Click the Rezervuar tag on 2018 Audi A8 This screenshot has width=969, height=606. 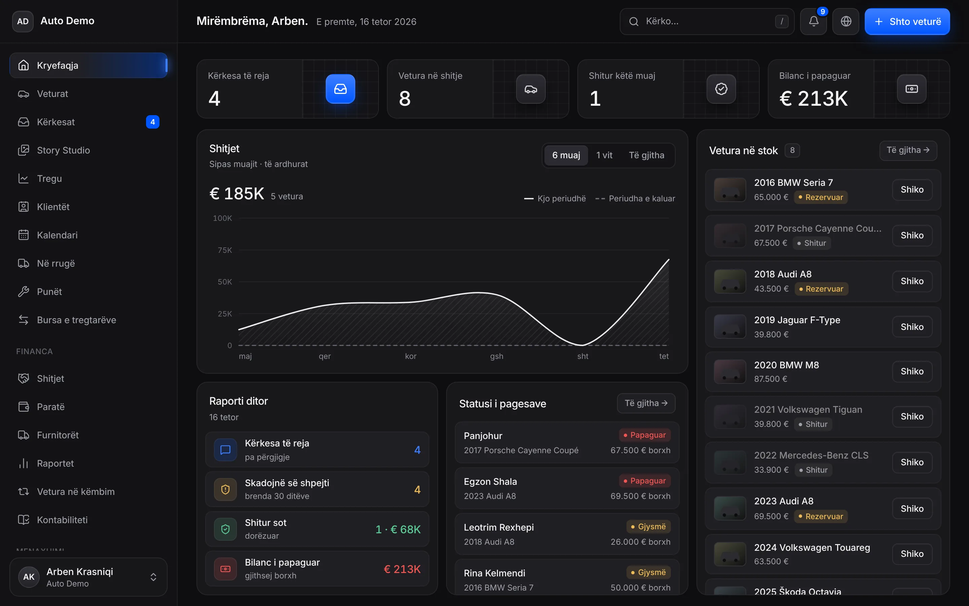pos(821,289)
